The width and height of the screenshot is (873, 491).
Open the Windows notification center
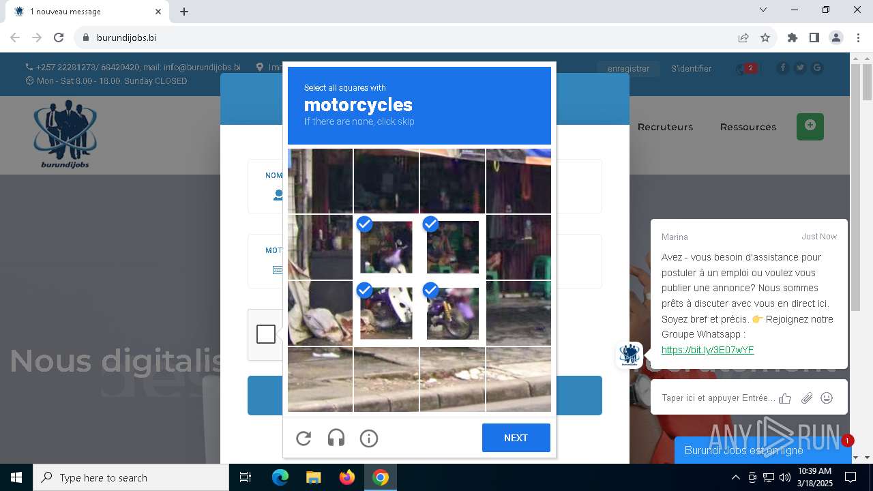(850, 477)
